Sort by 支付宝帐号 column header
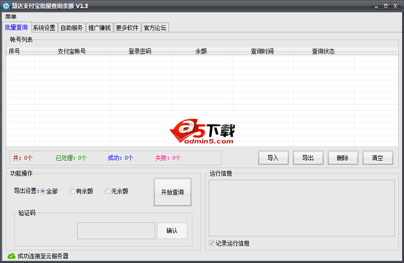Screen dimensions: 404x263 coord(72,51)
